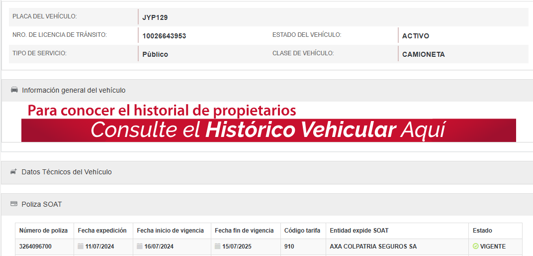The height and width of the screenshot is (256, 533).
Task: Collapse the Poliza SOAT section
Action: coord(42,204)
